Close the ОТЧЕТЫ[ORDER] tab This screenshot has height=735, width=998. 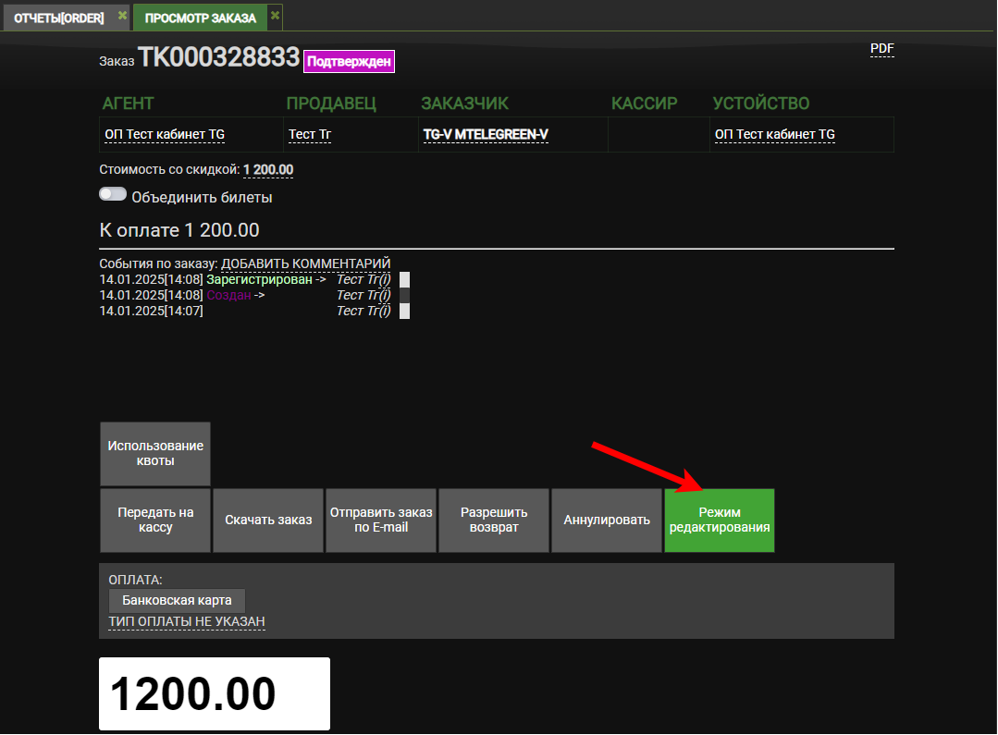coord(122,16)
